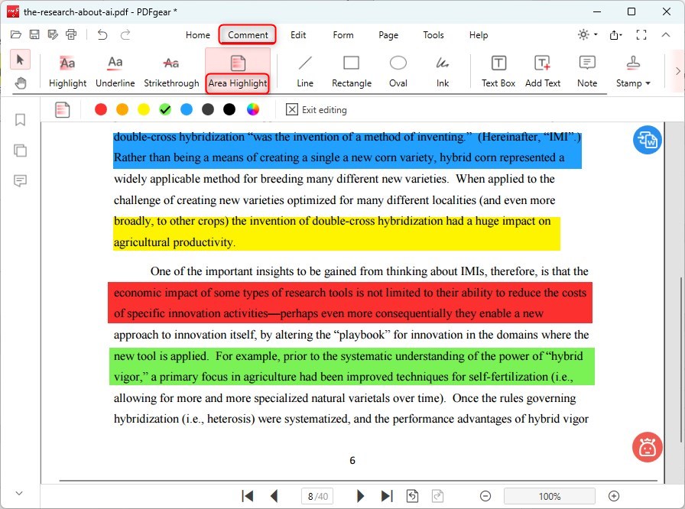Open the Edit tab
The image size is (685, 509).
pyautogui.click(x=298, y=35)
